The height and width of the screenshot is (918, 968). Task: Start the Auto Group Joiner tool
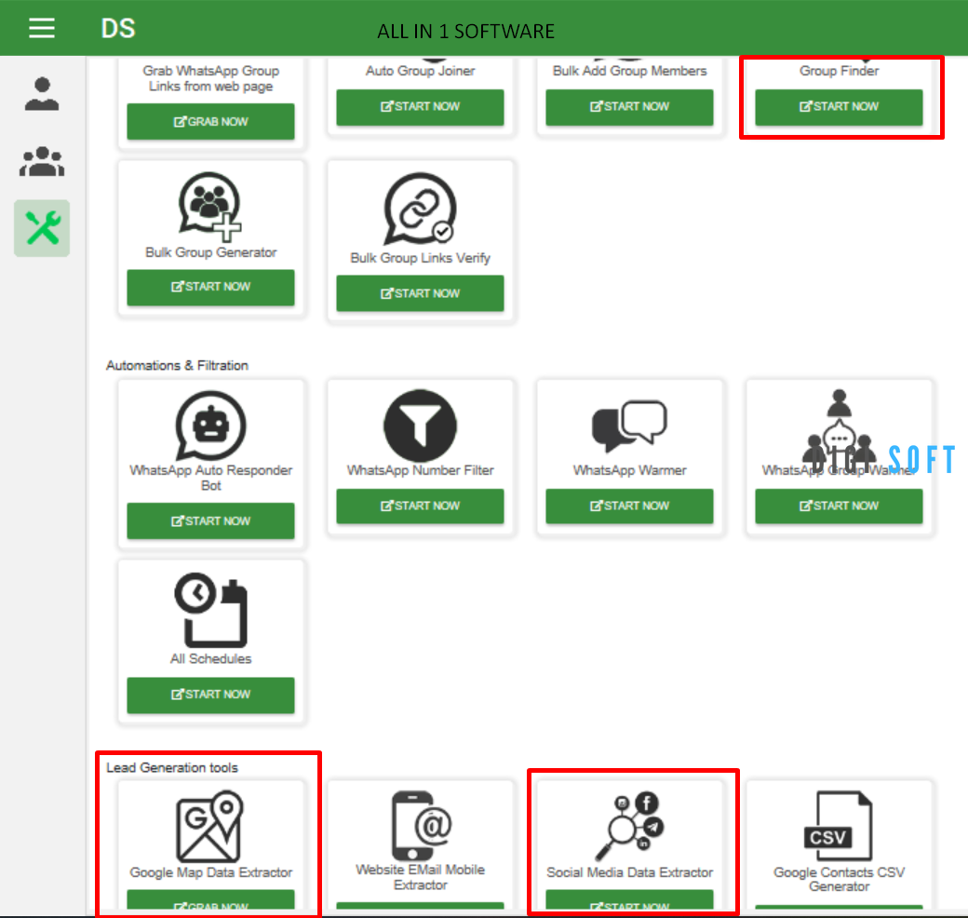point(420,107)
